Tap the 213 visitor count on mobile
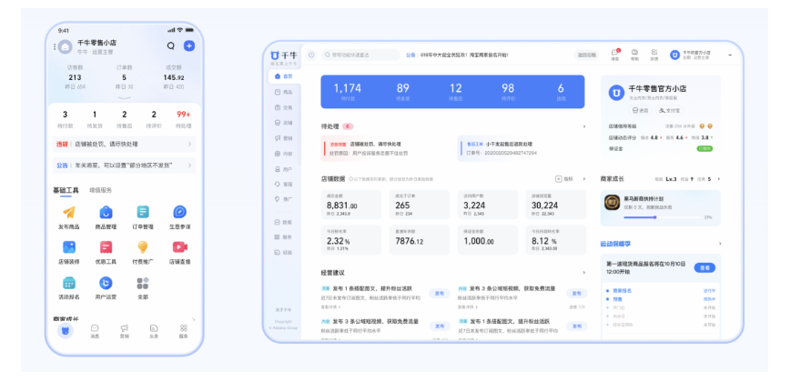 point(75,77)
